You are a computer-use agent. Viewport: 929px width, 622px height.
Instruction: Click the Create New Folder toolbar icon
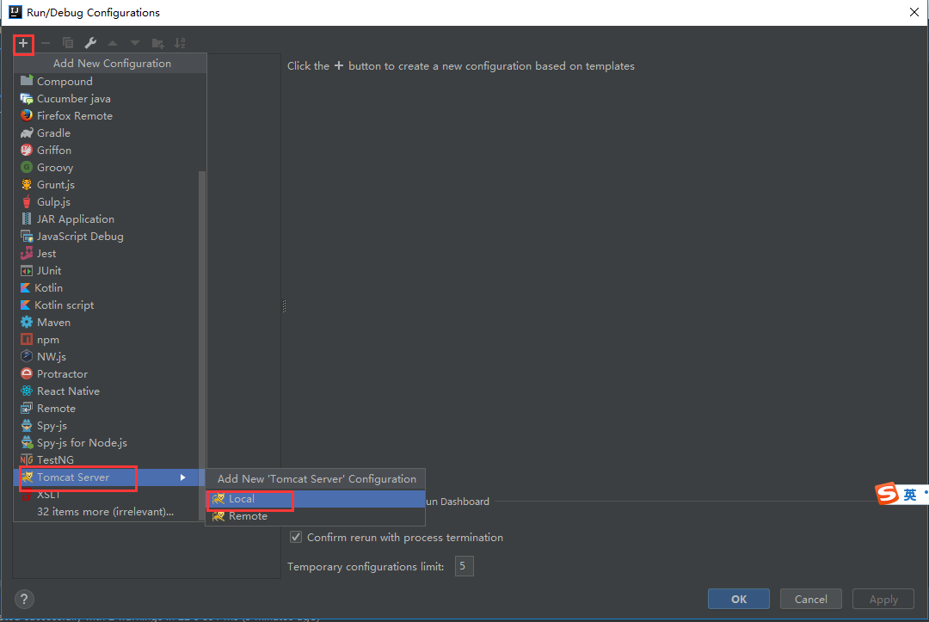pyautogui.click(x=157, y=43)
